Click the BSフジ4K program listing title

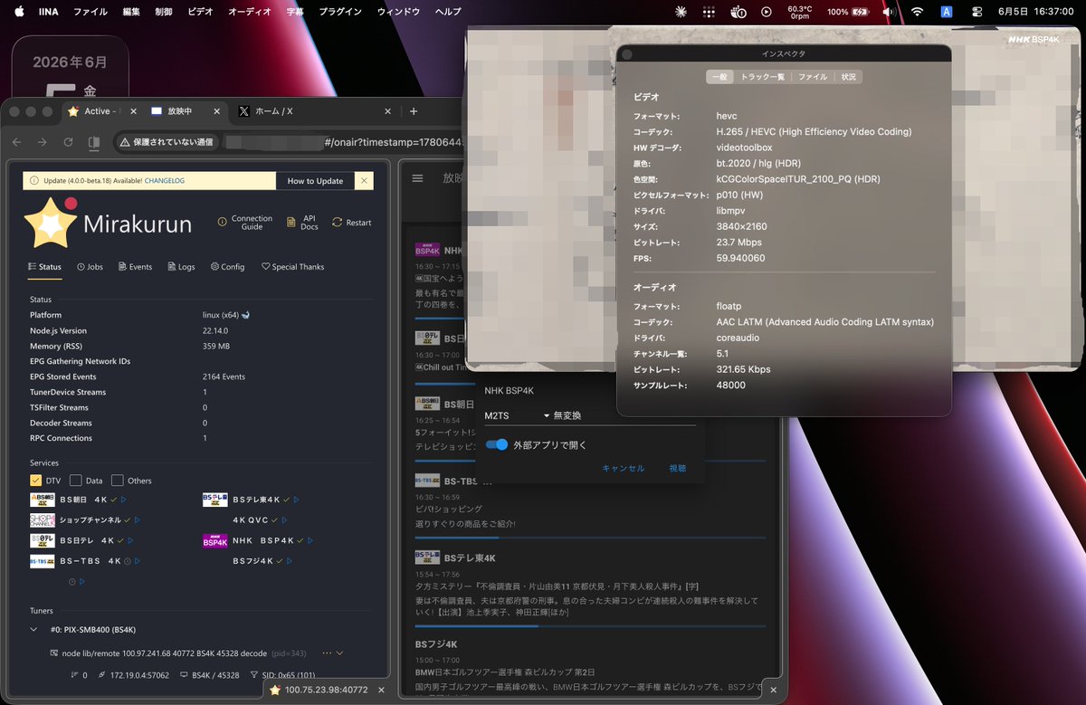(x=436, y=644)
